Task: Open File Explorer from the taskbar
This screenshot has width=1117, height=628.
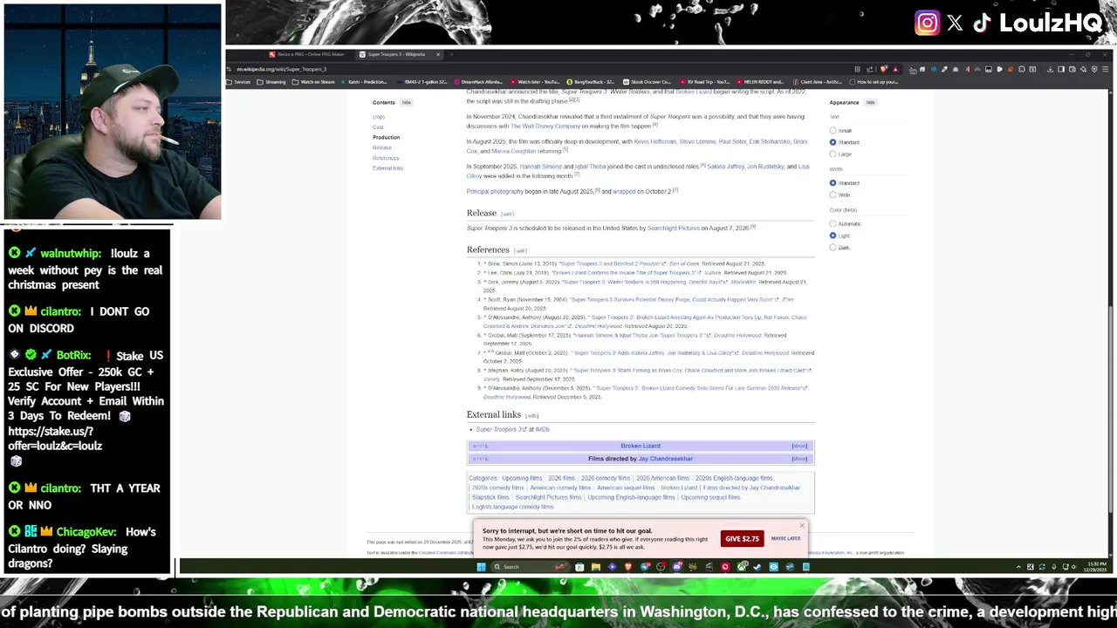Action: click(x=596, y=567)
